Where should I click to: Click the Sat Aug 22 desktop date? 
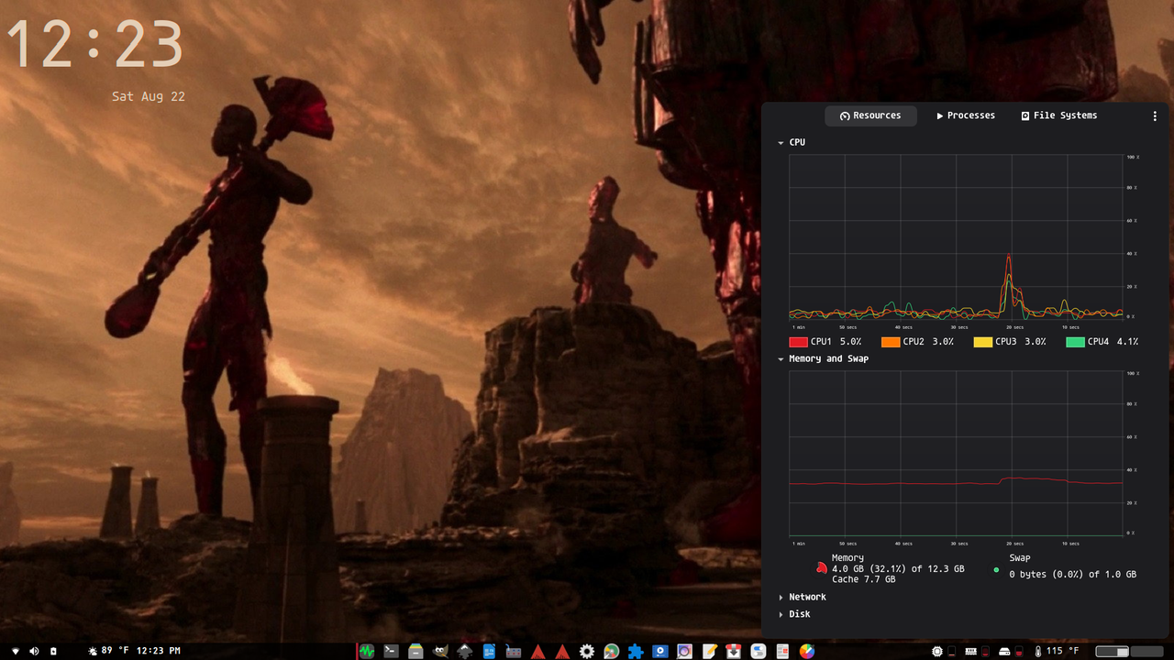click(x=149, y=96)
